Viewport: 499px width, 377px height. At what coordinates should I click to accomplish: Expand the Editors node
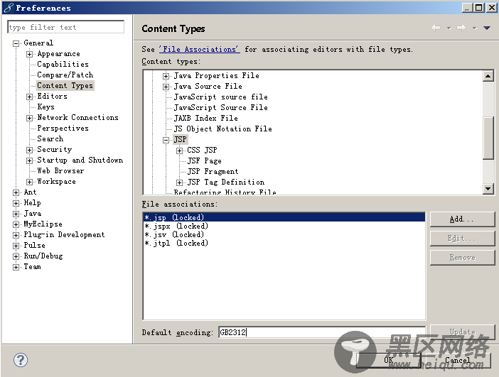[x=29, y=97]
